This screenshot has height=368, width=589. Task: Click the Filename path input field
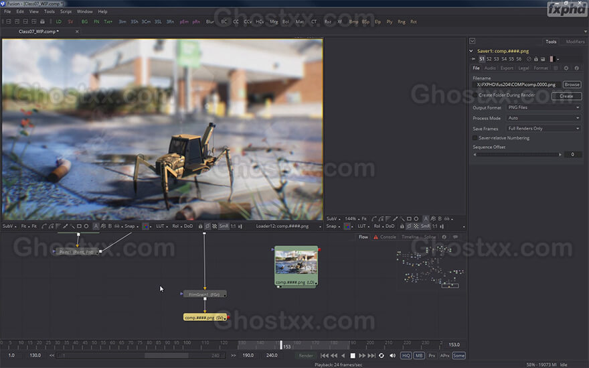(x=517, y=84)
